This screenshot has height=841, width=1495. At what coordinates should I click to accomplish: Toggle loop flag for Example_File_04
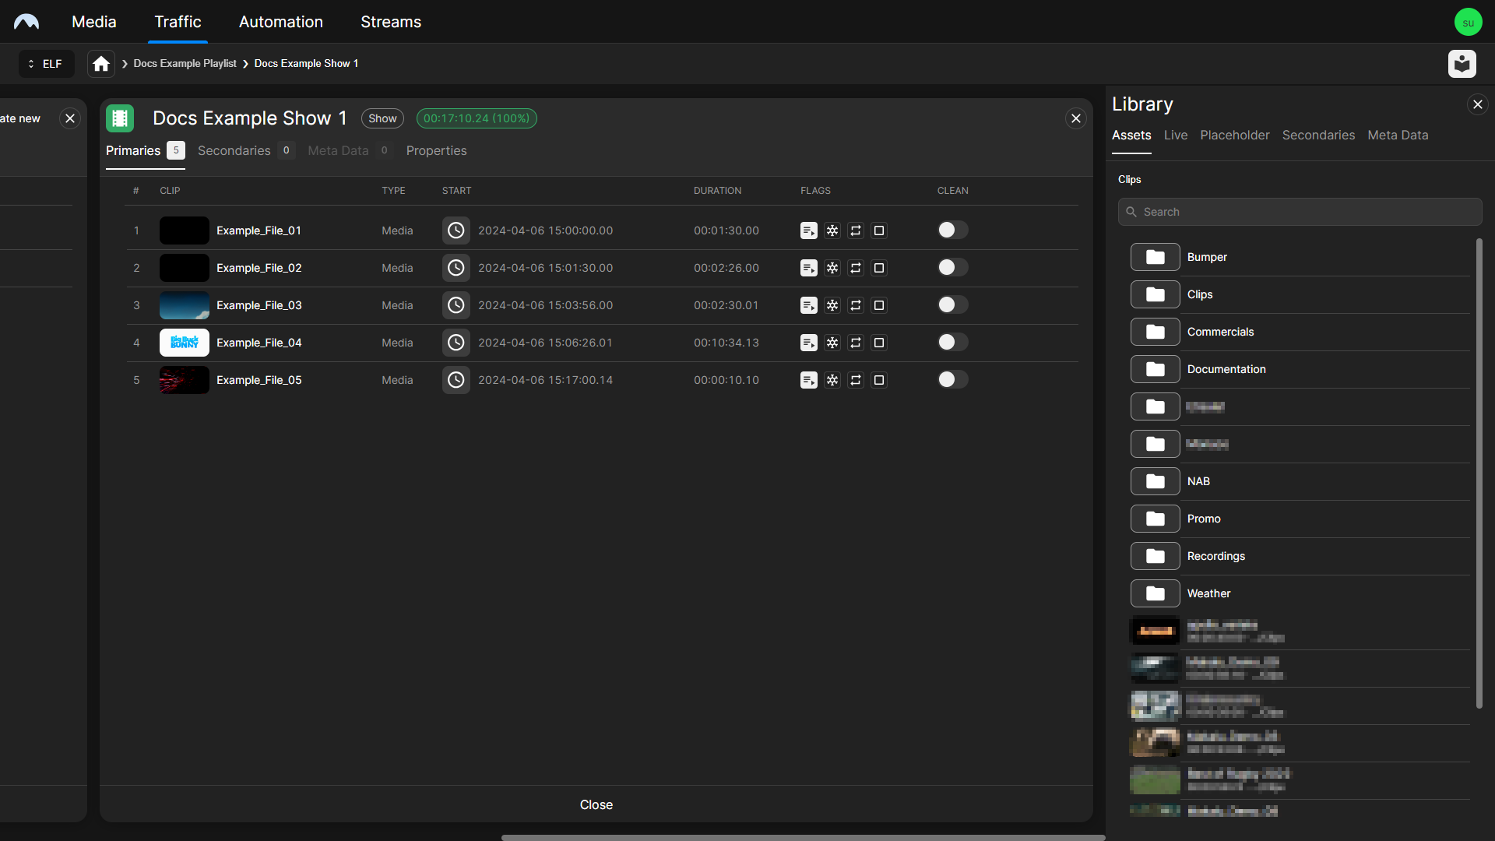click(x=856, y=343)
